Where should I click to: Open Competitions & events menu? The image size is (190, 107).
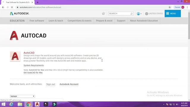[80, 21]
